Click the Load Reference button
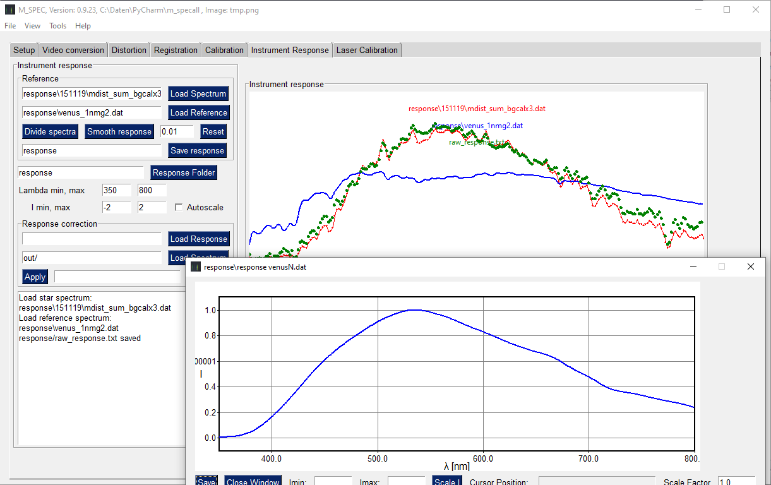The width and height of the screenshot is (771, 485). point(198,112)
